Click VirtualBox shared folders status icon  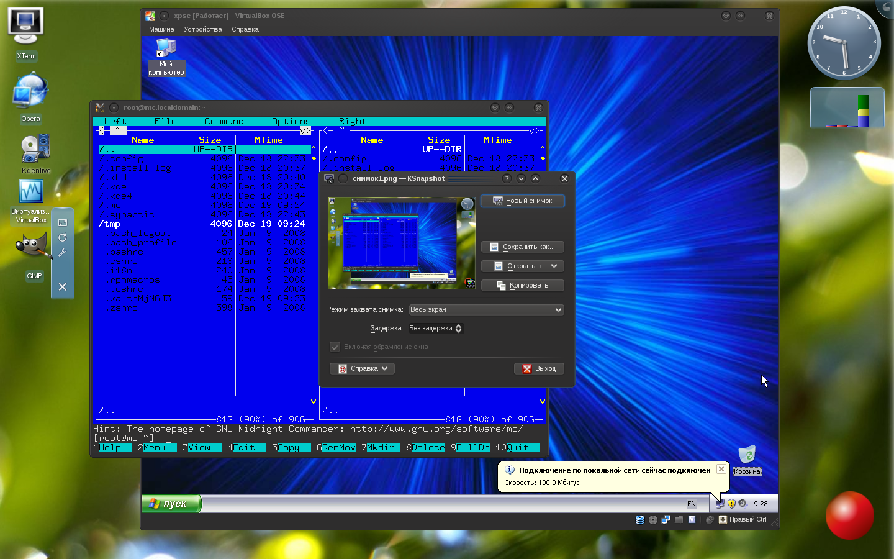[x=679, y=520]
